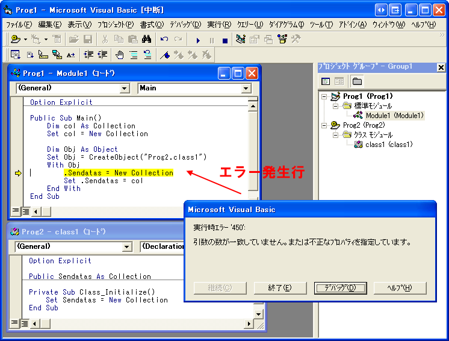
Task: Click the Quick Info icon
Action: [x=43, y=54]
